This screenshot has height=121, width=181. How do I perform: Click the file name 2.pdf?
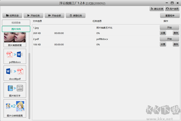pos(36,39)
